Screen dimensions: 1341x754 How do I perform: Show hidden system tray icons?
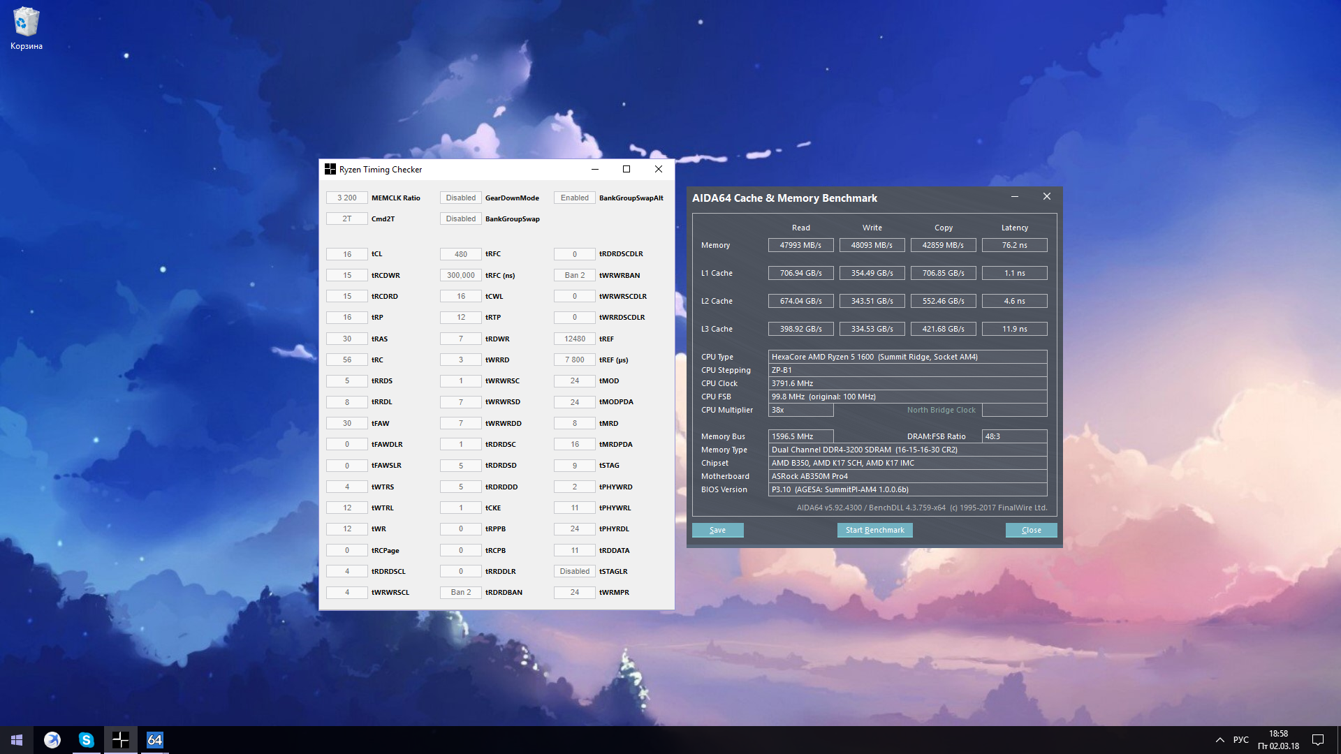(1219, 739)
